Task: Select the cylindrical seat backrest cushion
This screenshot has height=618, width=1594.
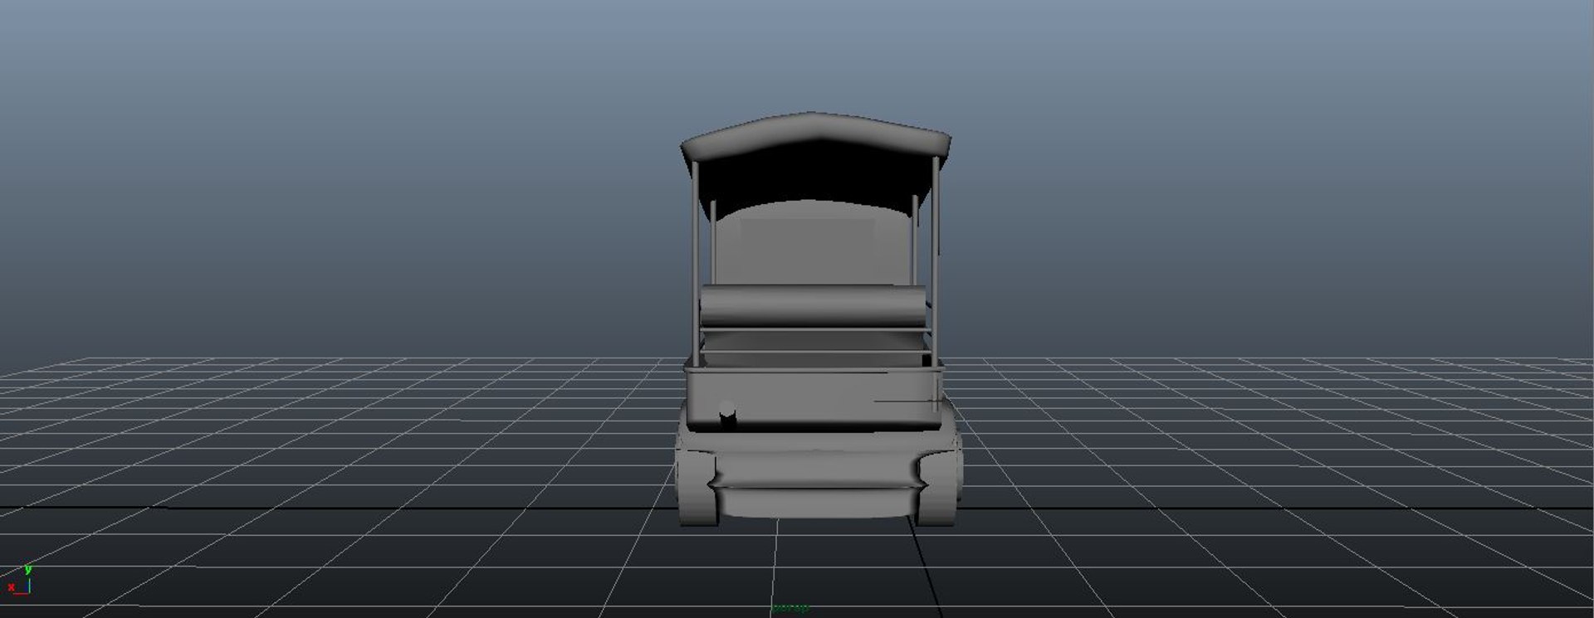Action: (x=813, y=306)
